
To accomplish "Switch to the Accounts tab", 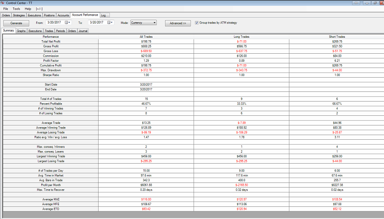I will (63, 15).
